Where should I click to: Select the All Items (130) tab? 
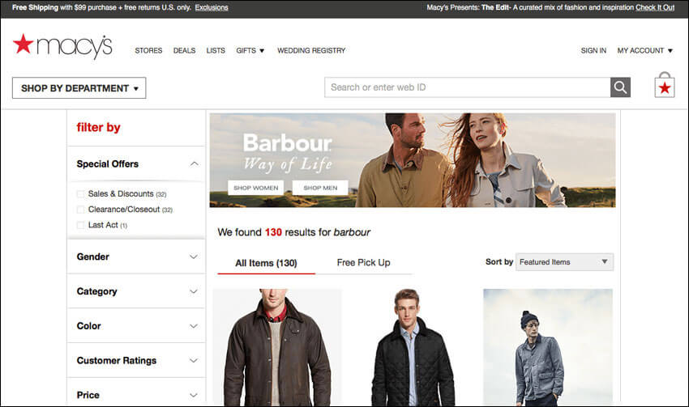point(267,263)
